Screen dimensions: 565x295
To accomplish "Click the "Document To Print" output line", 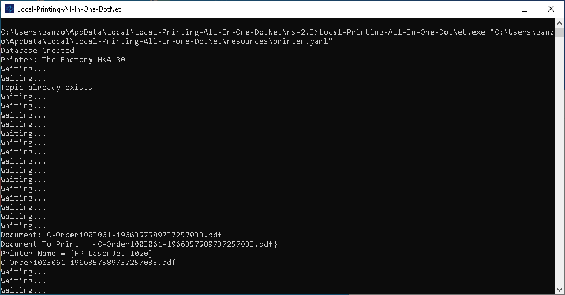I will pyautogui.click(x=139, y=244).
